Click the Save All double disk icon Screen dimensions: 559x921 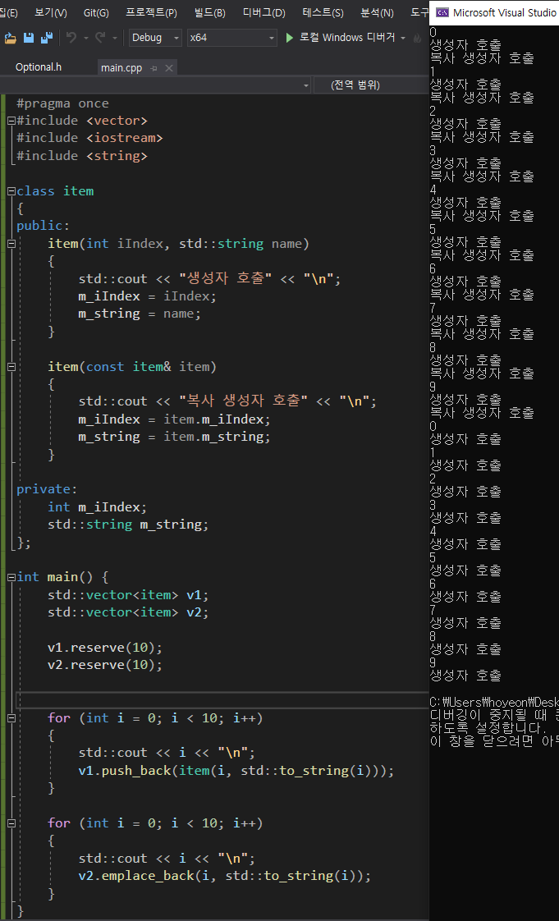coord(47,38)
